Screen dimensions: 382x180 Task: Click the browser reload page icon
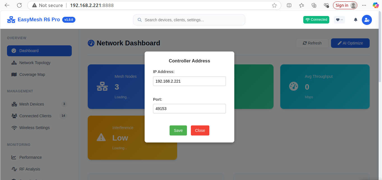pyautogui.click(x=19, y=5)
